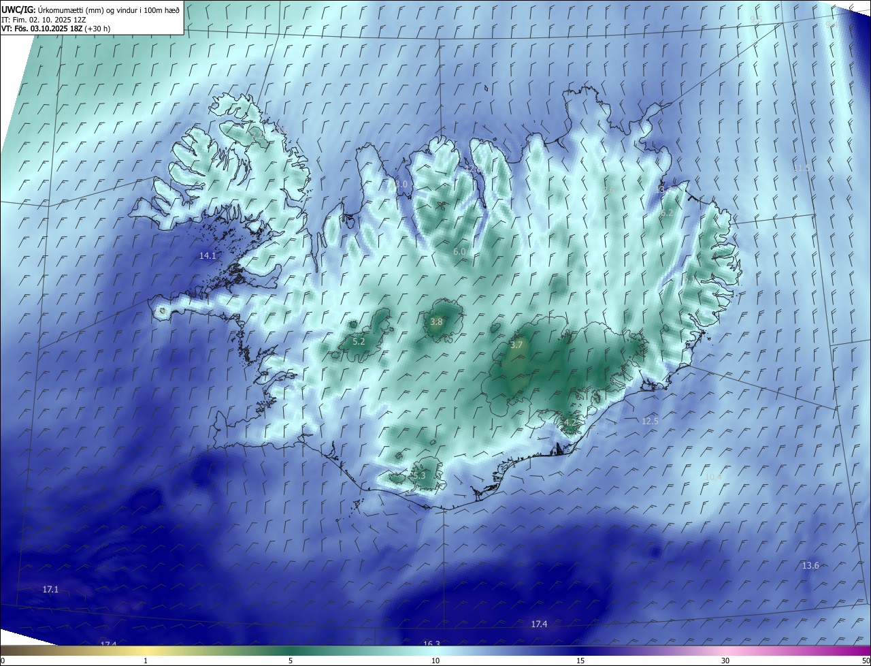The height and width of the screenshot is (666, 871).
Task: Click the 3.8 value on the glacier
Action: [437, 322]
